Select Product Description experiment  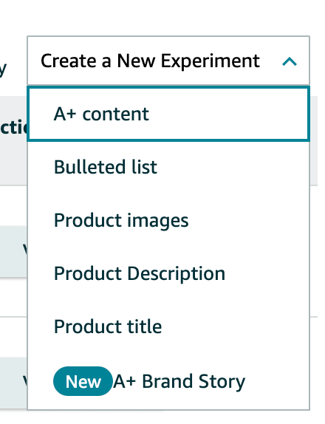[x=168, y=273]
